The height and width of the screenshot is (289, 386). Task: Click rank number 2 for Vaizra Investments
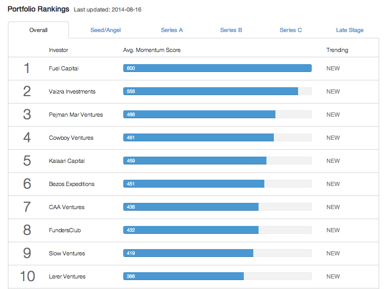point(27,91)
